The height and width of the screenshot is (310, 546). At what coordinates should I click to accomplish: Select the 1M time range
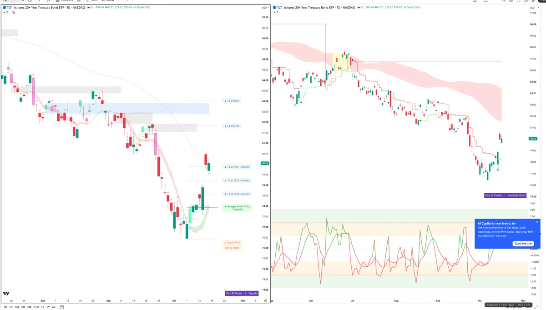17,307
